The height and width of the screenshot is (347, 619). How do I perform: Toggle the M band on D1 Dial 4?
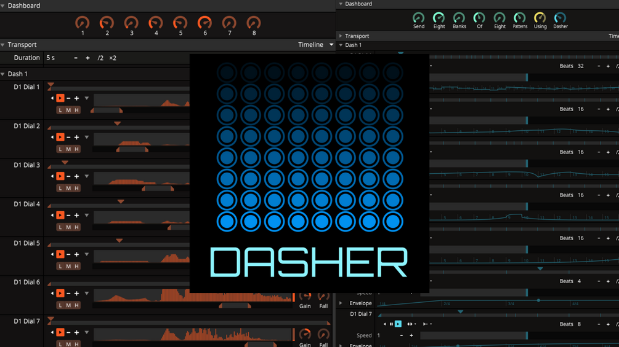[x=68, y=227]
